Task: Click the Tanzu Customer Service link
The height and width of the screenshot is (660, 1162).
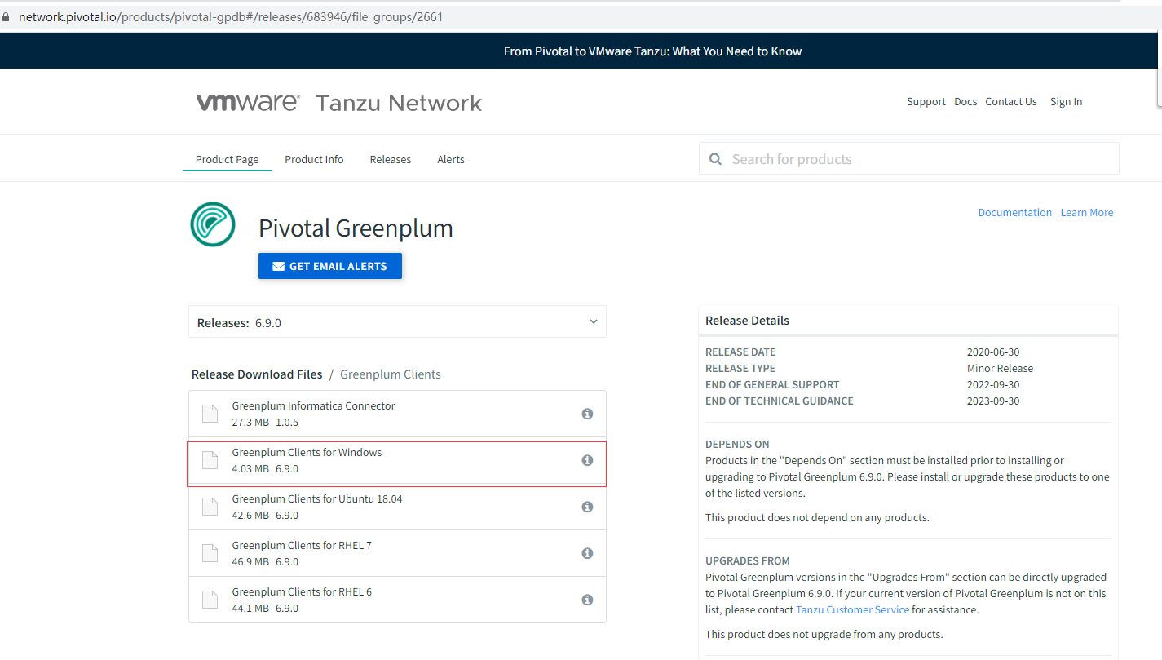Action: (852, 609)
